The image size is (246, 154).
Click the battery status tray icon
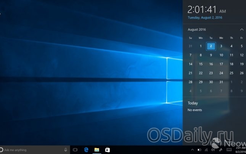coord(199,150)
